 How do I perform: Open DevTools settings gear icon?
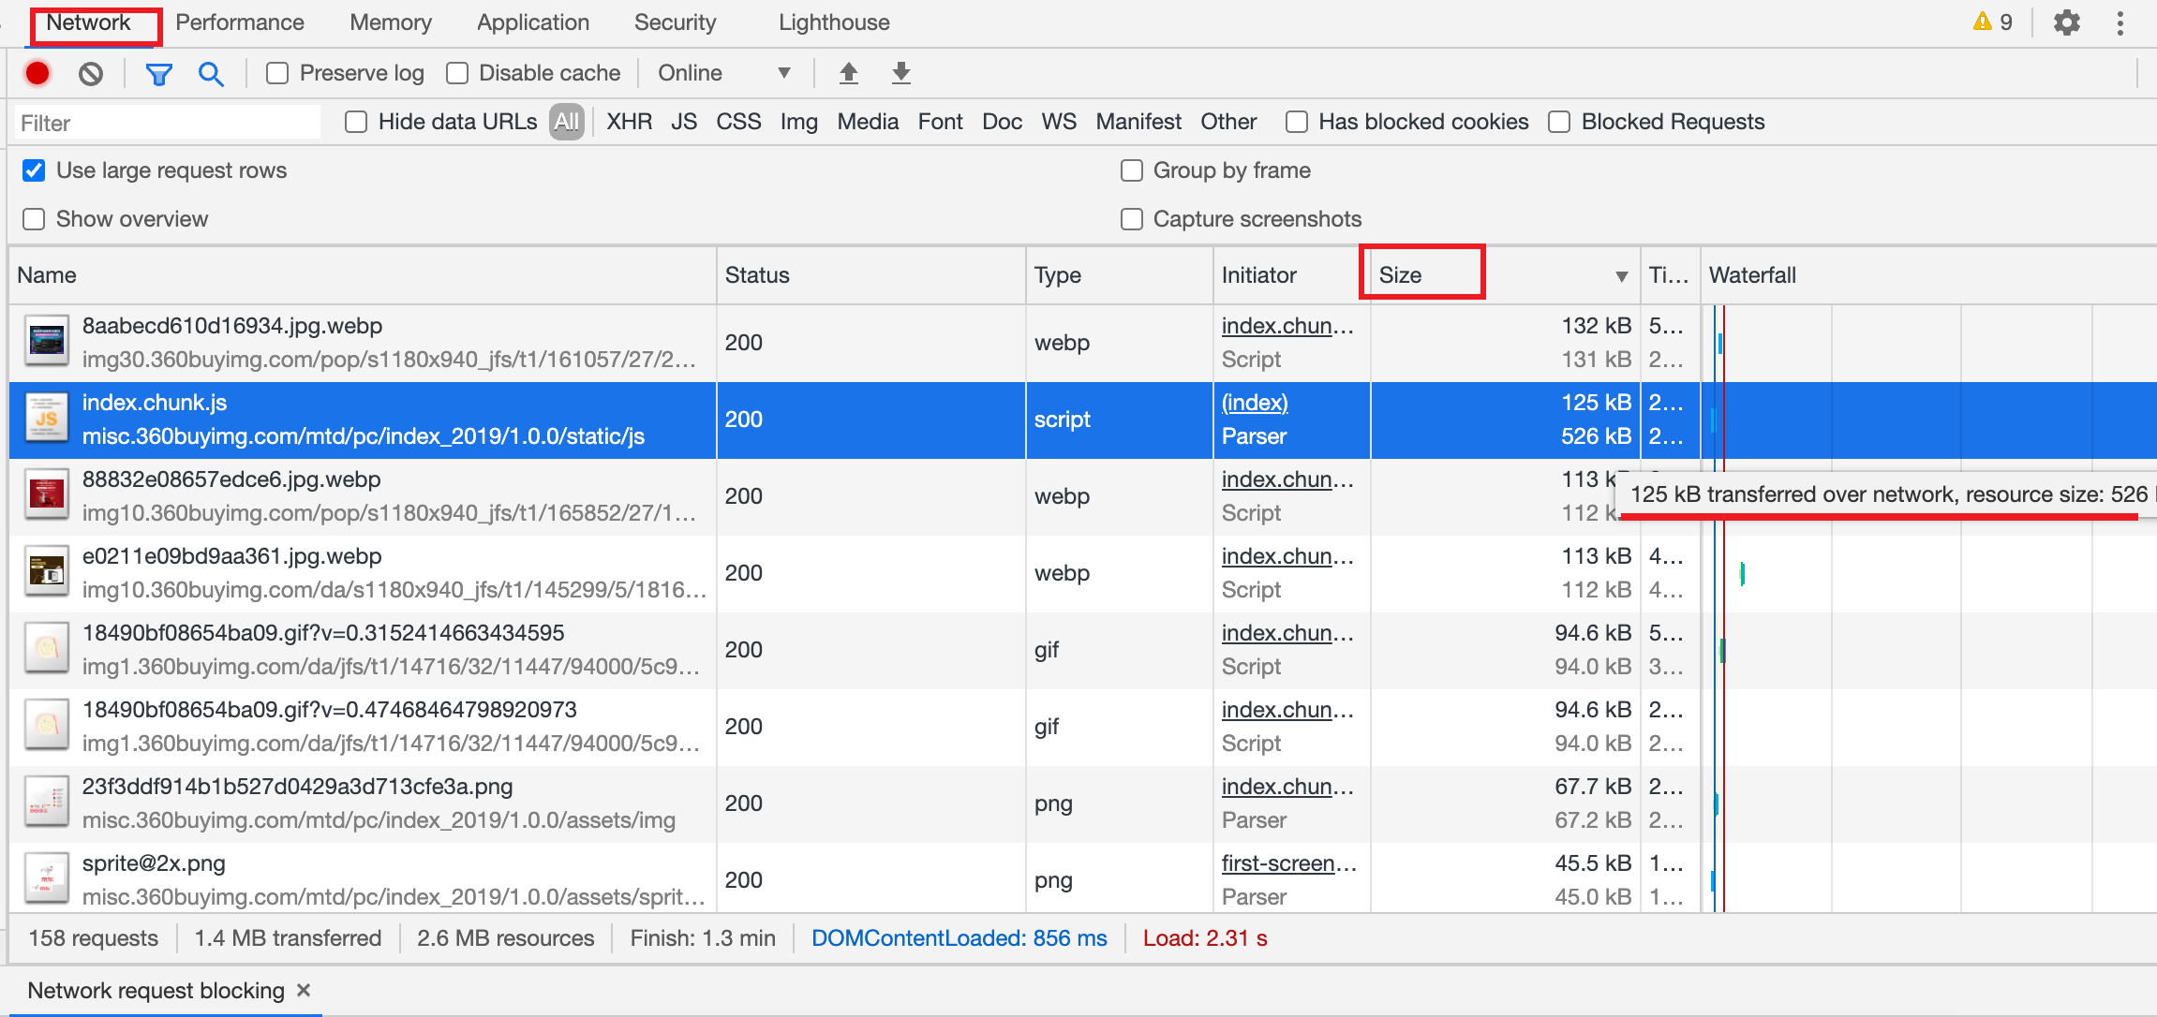pos(2066,22)
